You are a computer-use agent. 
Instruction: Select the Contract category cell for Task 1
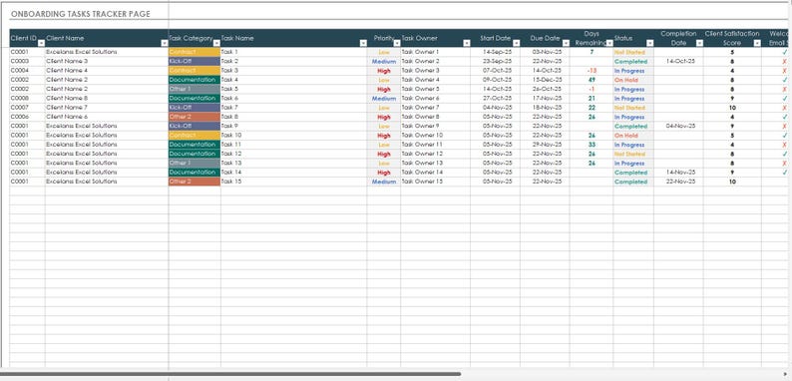pos(195,52)
